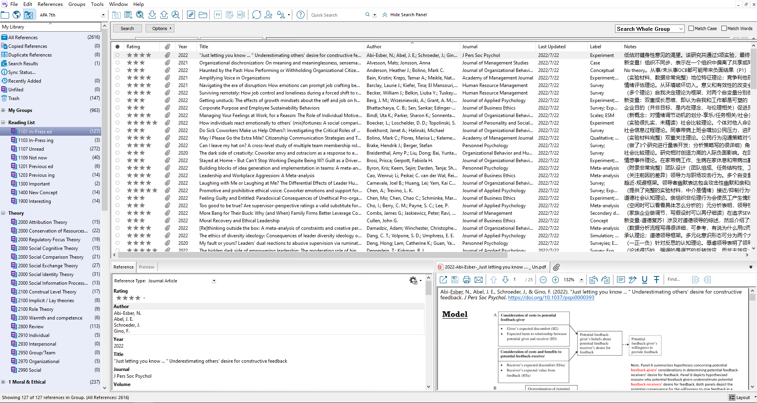Sort the list by Year column header
This screenshot has width=757, height=403.
[183, 47]
